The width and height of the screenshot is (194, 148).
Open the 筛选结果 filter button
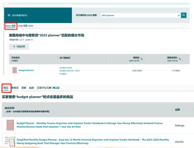pyautogui.click(x=19, y=46)
